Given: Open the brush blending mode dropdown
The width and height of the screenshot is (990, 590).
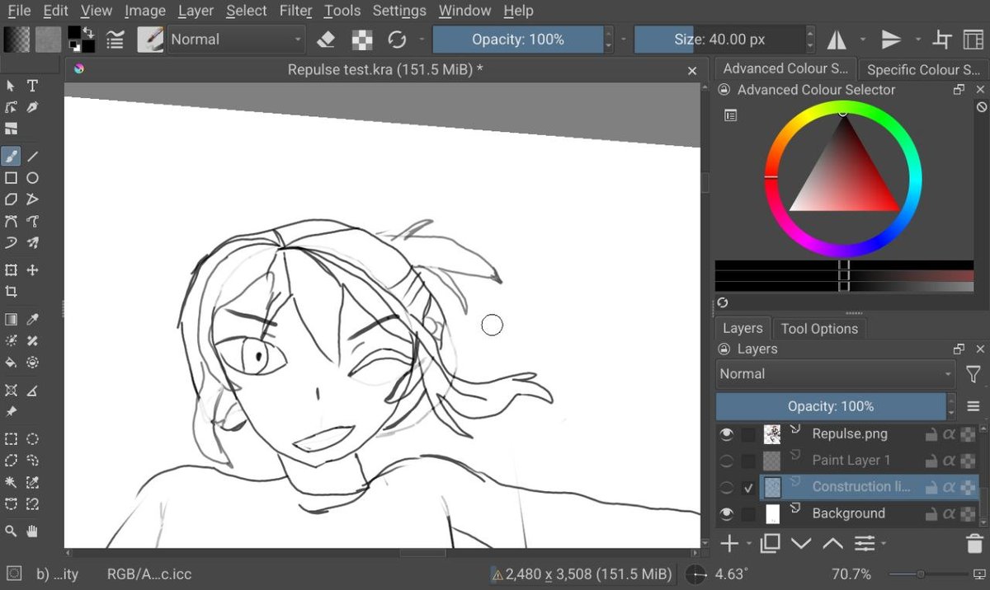Looking at the screenshot, I should pos(237,39).
